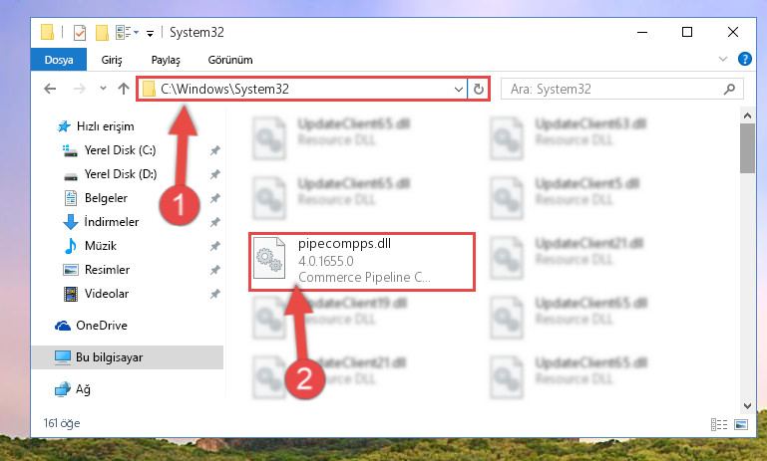Toggle pin for Müzik folder
The image size is (767, 461).
[214, 246]
